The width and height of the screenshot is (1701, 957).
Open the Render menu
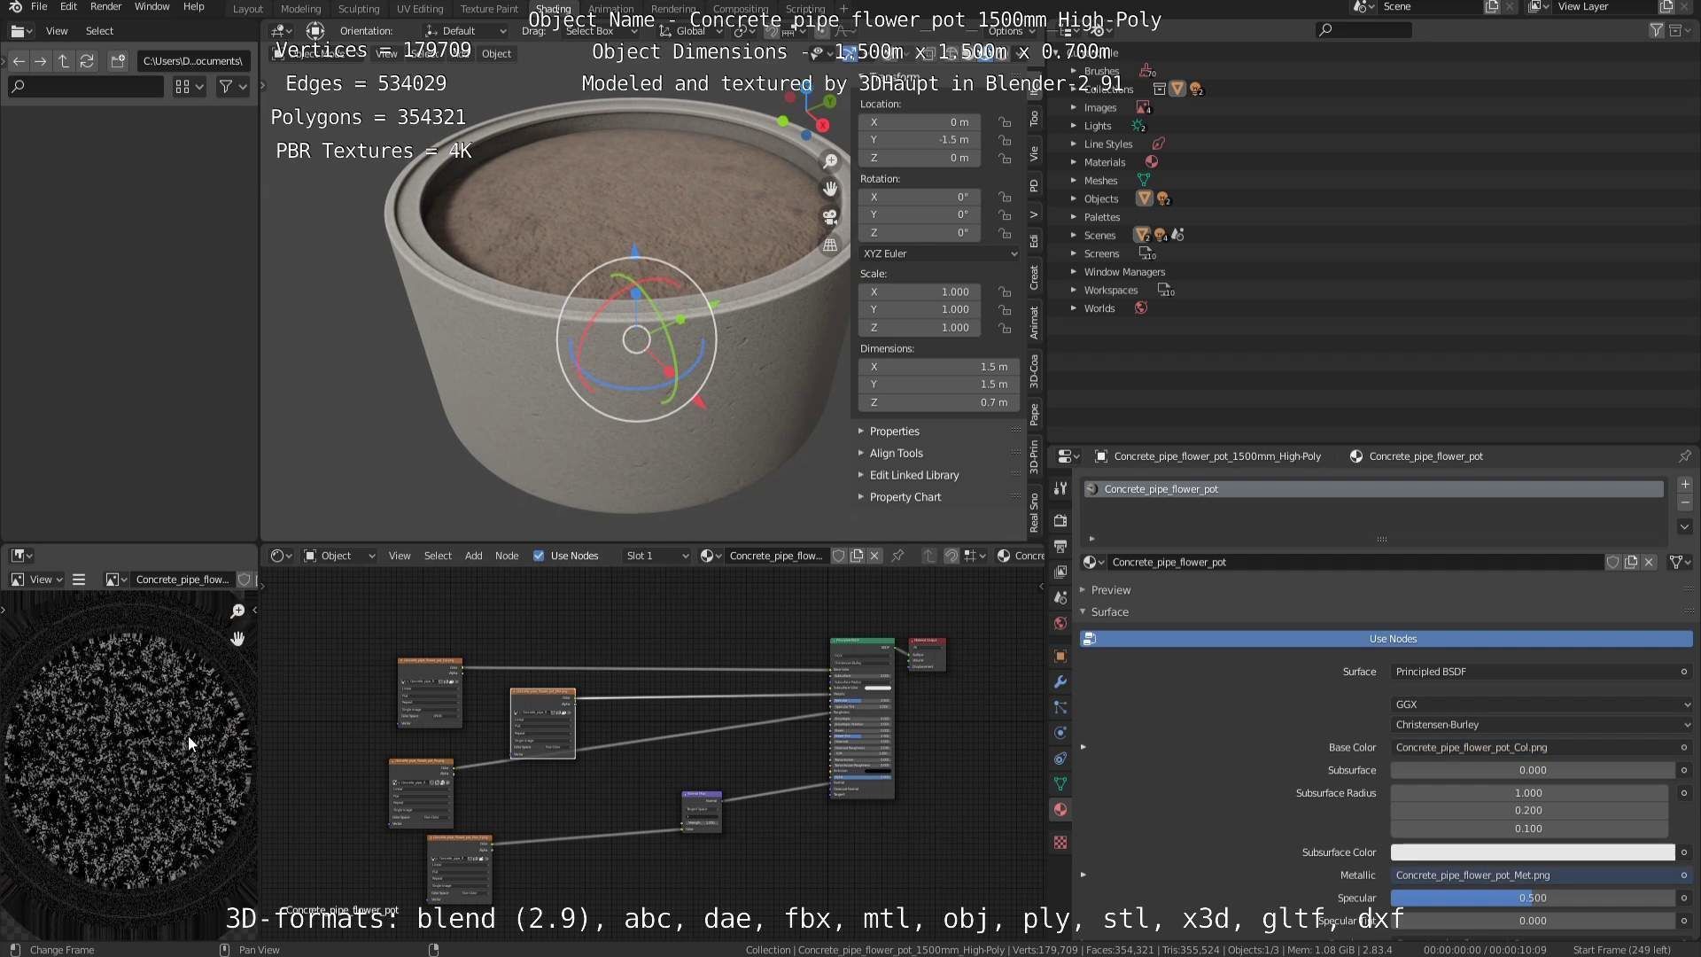pyautogui.click(x=105, y=6)
